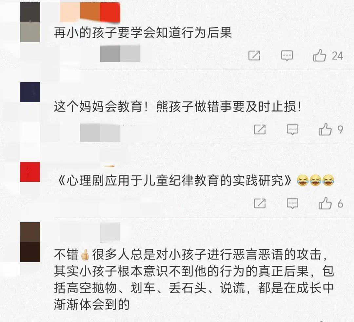The image size is (354, 322).
Task: Open the red avatar profile
Action: coord(30,172)
